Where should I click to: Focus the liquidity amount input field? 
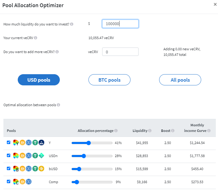[120, 24]
